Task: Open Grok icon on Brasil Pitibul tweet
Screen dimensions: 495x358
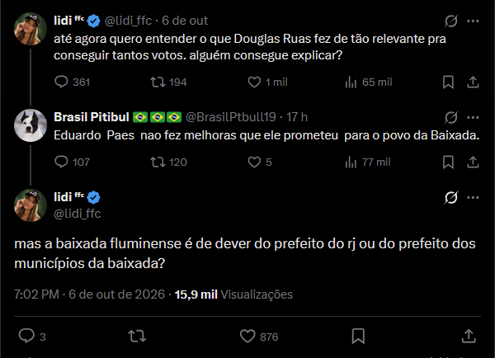Action: tap(450, 117)
